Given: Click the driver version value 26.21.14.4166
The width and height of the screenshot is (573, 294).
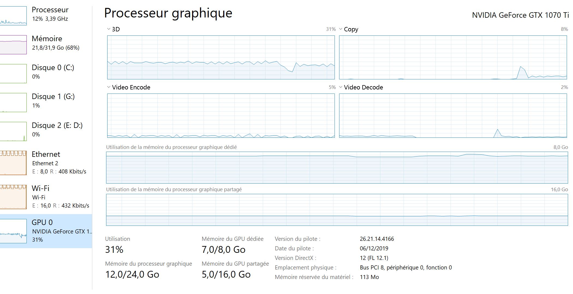Looking at the screenshot, I should point(377,239).
